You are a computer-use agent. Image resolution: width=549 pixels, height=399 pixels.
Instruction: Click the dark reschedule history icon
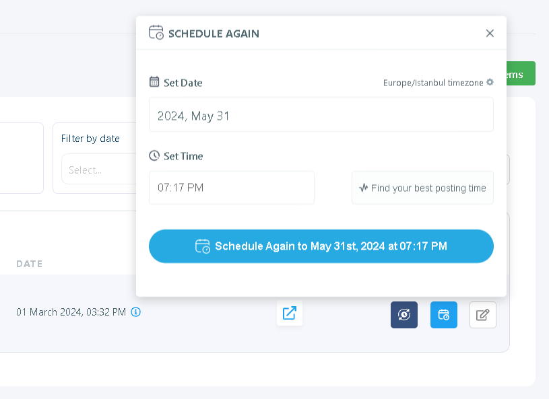coord(403,314)
